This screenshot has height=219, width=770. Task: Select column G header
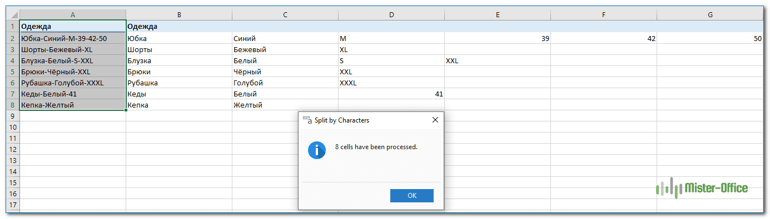point(710,15)
